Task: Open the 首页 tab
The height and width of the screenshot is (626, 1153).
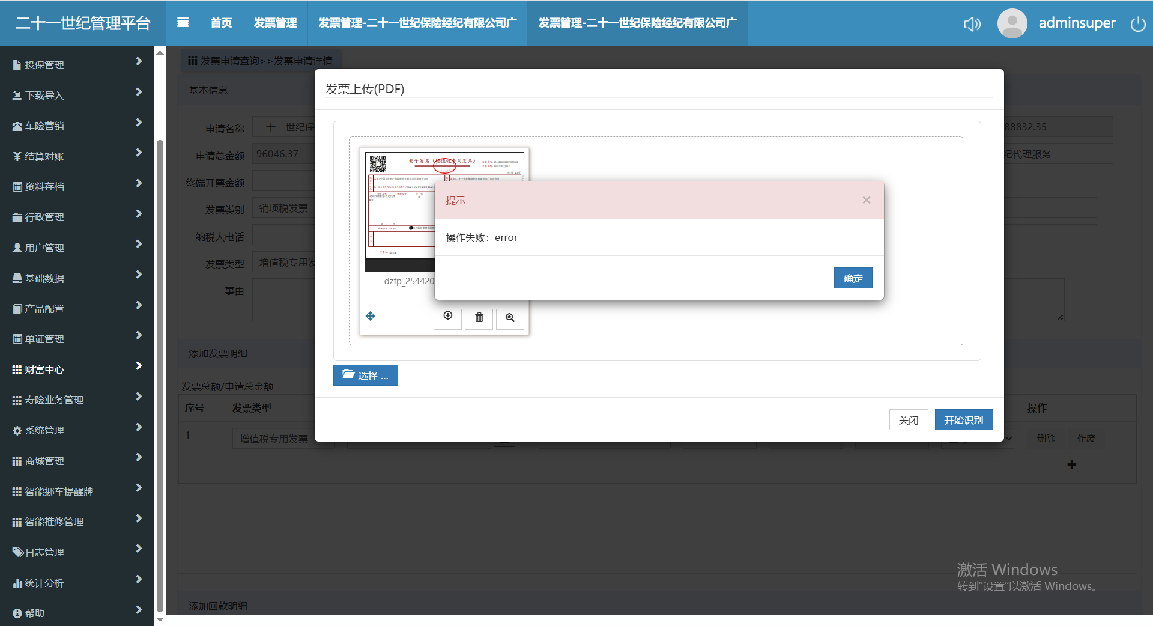Action: [x=221, y=23]
